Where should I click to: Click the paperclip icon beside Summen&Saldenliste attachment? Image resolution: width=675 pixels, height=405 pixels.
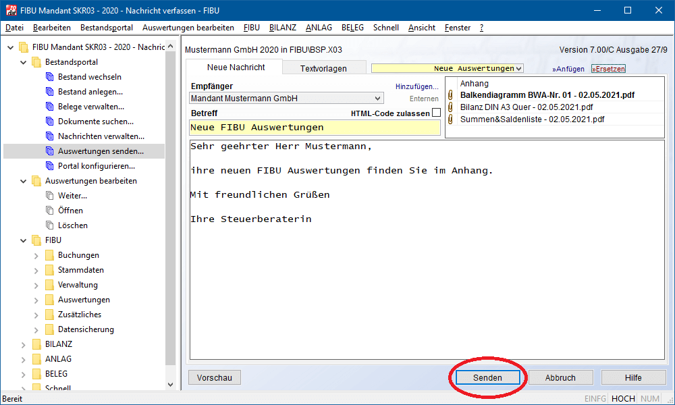(451, 119)
